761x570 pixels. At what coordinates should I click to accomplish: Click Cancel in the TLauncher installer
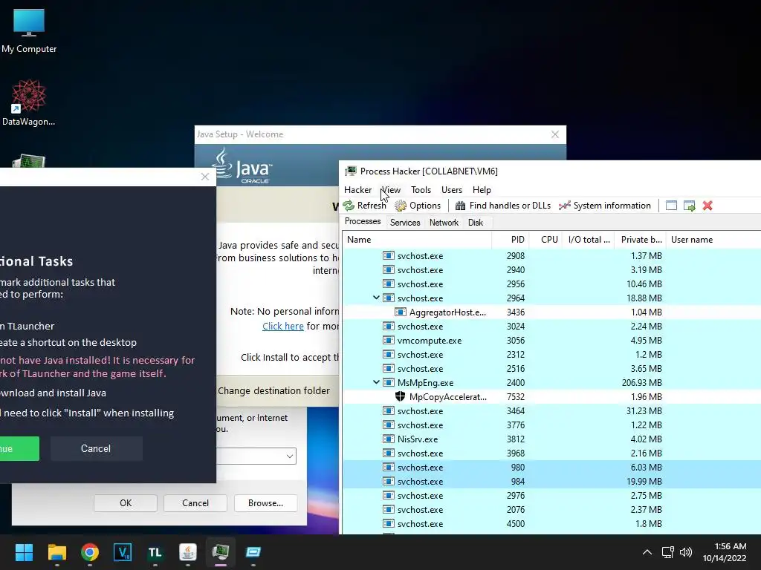[x=96, y=449]
